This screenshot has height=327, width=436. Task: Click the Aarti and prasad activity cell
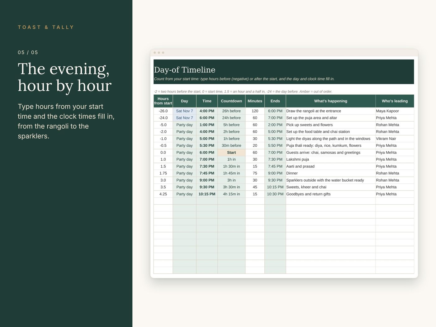[x=331, y=166]
